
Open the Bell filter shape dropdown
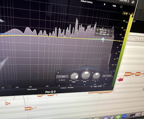pyautogui.click(x=62, y=77)
